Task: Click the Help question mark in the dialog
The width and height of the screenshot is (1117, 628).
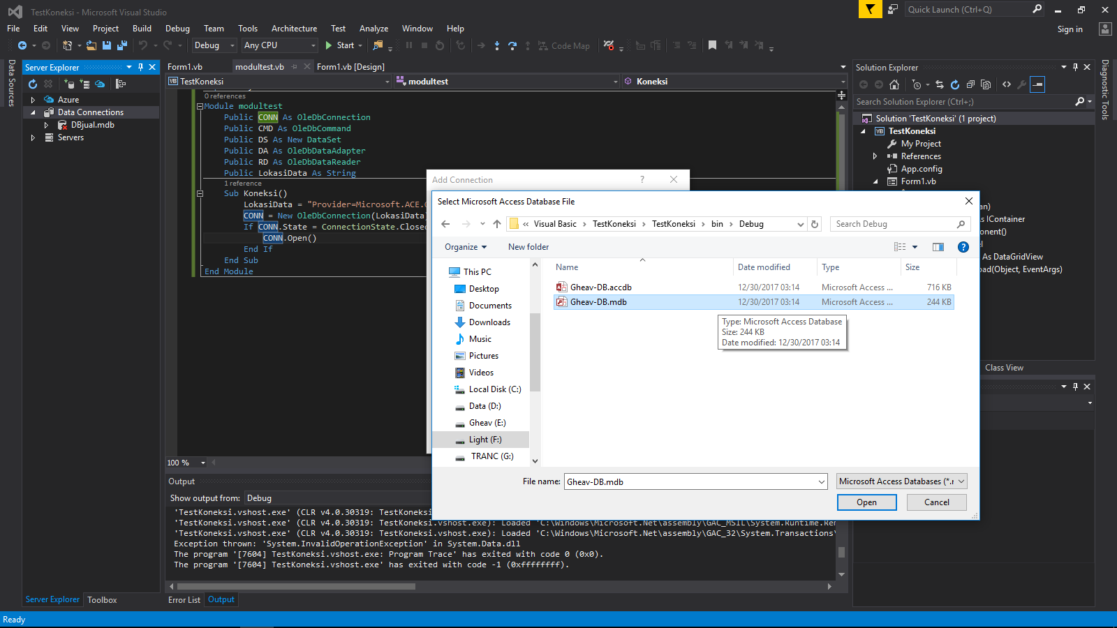Action: tap(963, 246)
